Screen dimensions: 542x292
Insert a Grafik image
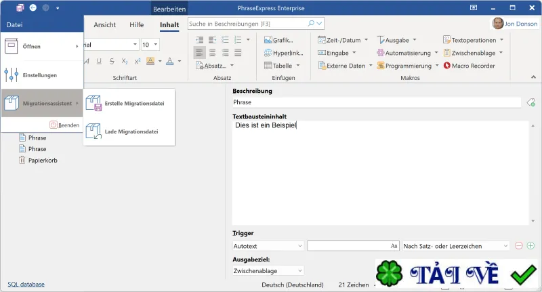tap(278, 40)
